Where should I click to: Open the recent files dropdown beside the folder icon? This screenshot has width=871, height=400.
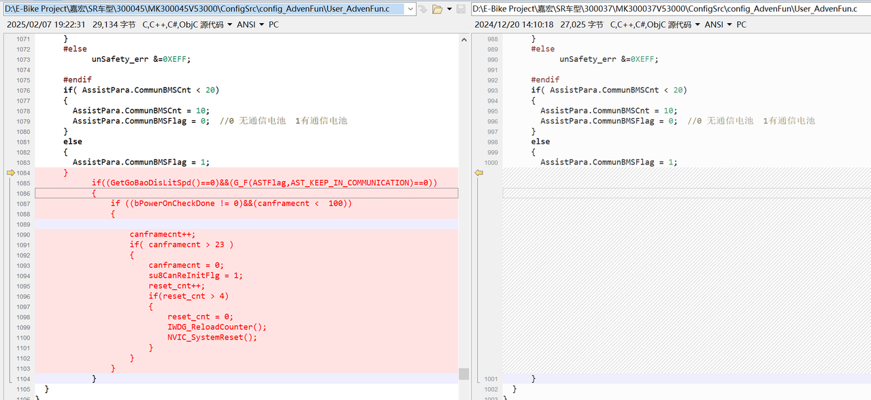449,9
